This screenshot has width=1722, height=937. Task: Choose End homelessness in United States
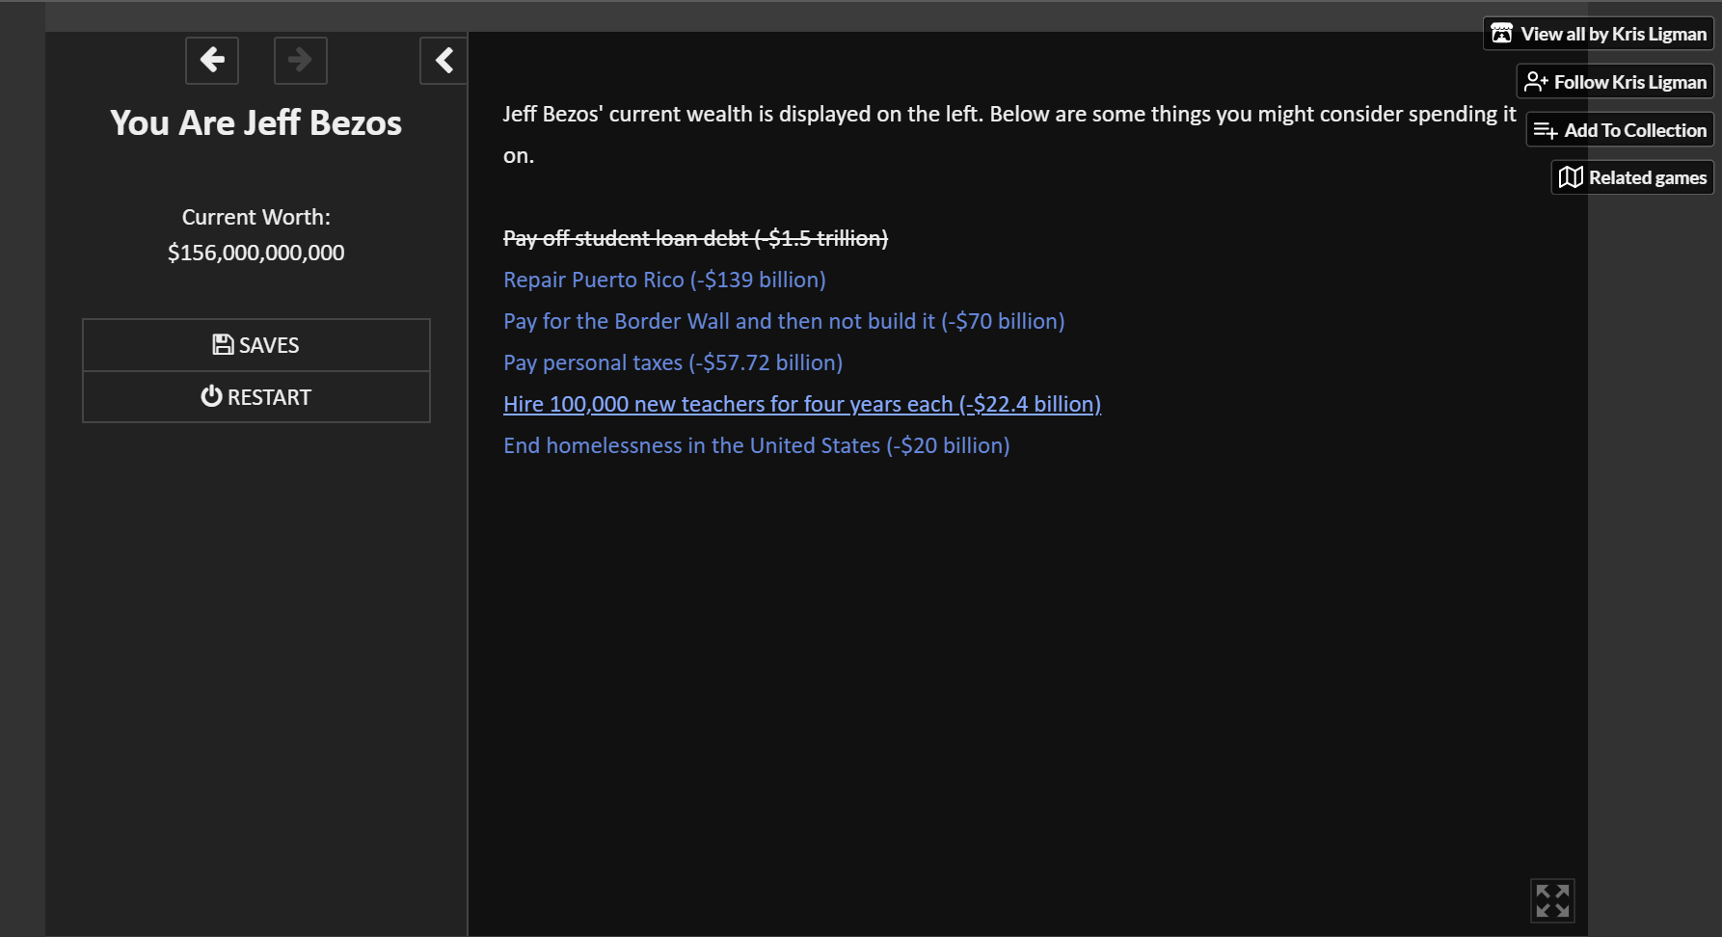757,445
